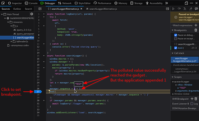
Task: Remove all breakpoints with trash icon
Action: click(196, 30)
